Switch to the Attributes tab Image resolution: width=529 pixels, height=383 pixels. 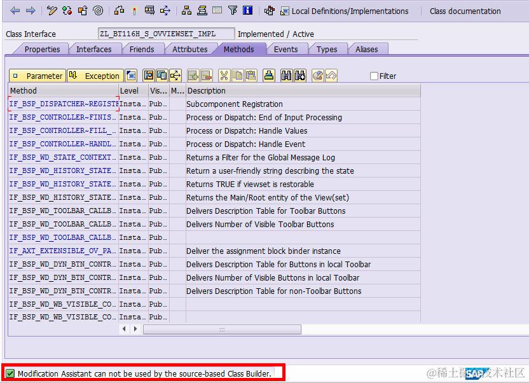(189, 49)
